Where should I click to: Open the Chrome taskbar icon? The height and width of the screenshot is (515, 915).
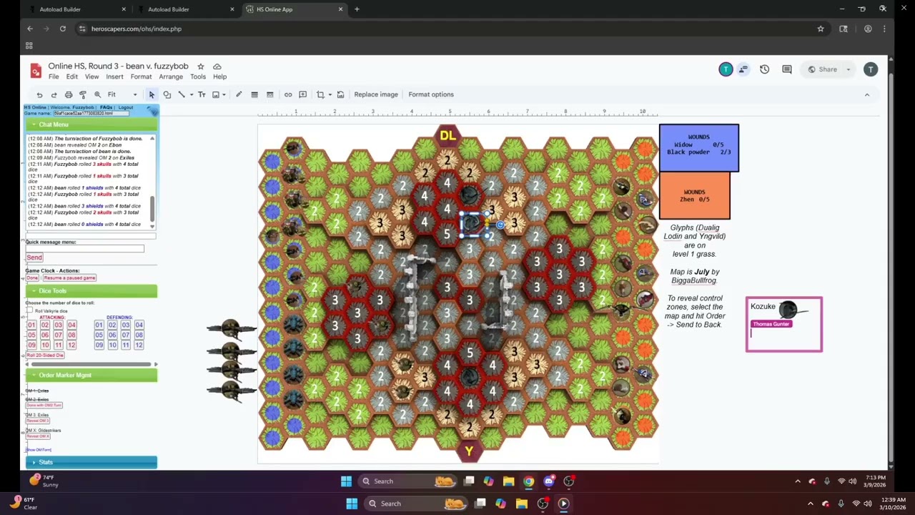[528, 481]
